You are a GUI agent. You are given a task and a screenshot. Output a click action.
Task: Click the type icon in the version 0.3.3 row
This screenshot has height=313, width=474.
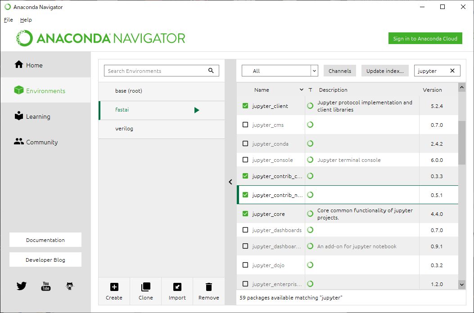click(x=310, y=176)
